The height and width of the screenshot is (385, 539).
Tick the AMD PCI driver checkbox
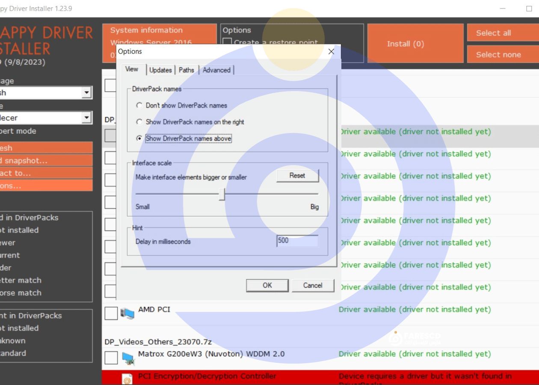click(111, 313)
